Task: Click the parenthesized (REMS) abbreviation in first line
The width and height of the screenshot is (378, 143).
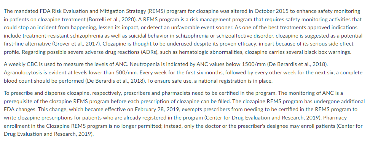Action: [155, 11]
